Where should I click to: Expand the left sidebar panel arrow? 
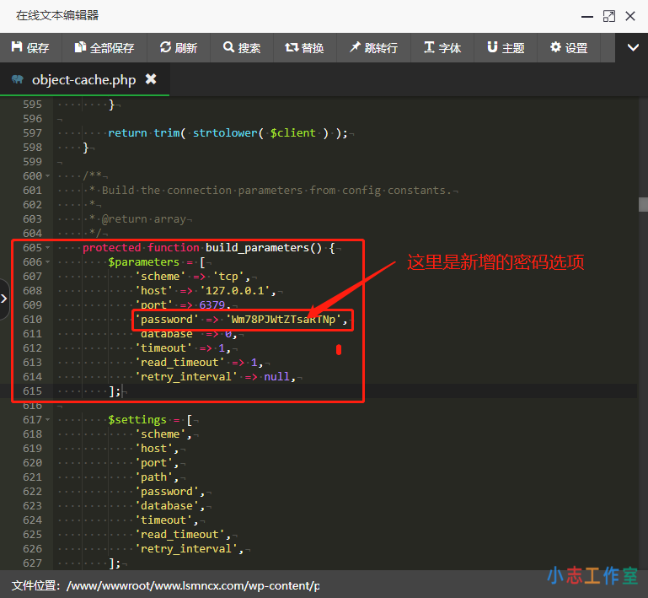(3, 299)
